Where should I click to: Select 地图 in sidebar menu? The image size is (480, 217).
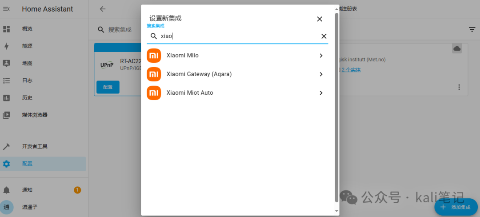tap(27, 63)
